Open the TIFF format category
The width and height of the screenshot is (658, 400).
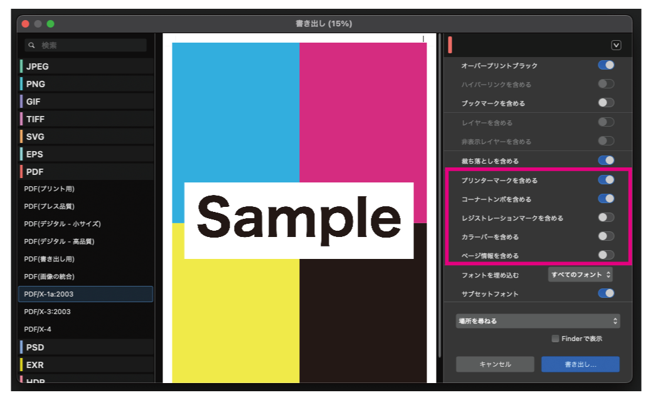[x=36, y=119]
